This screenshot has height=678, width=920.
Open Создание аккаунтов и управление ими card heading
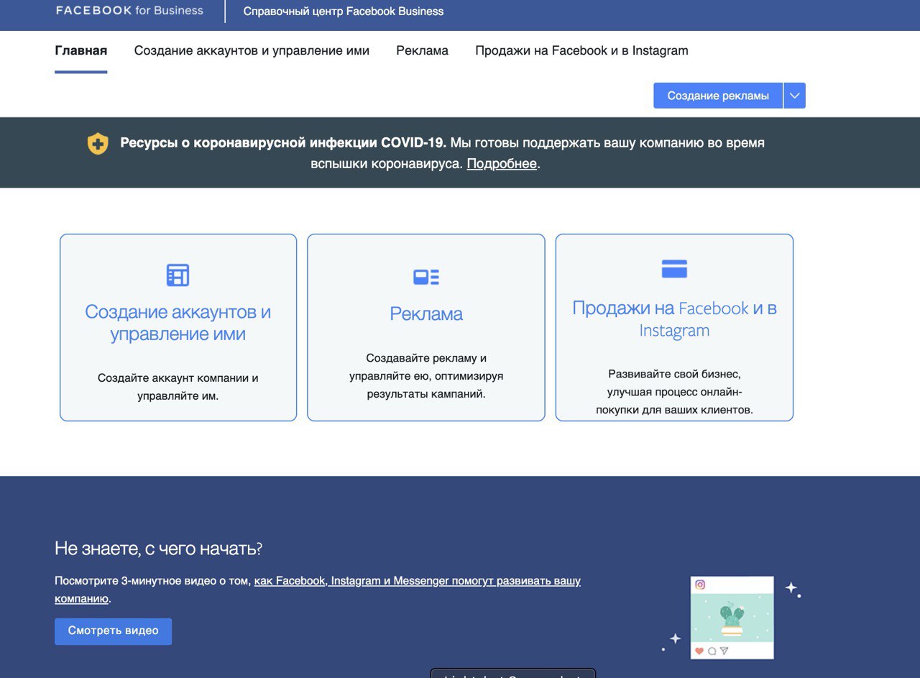(x=178, y=323)
